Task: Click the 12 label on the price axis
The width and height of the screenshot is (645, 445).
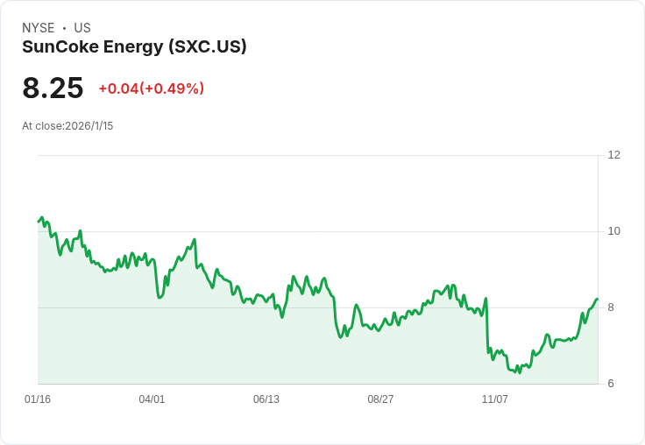Action: click(613, 155)
